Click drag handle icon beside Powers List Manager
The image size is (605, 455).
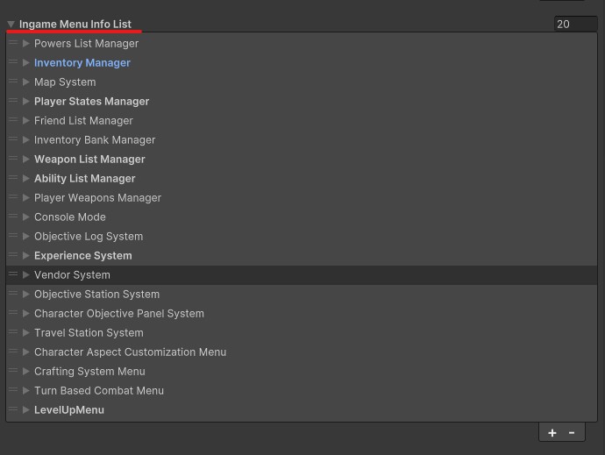tap(13, 43)
